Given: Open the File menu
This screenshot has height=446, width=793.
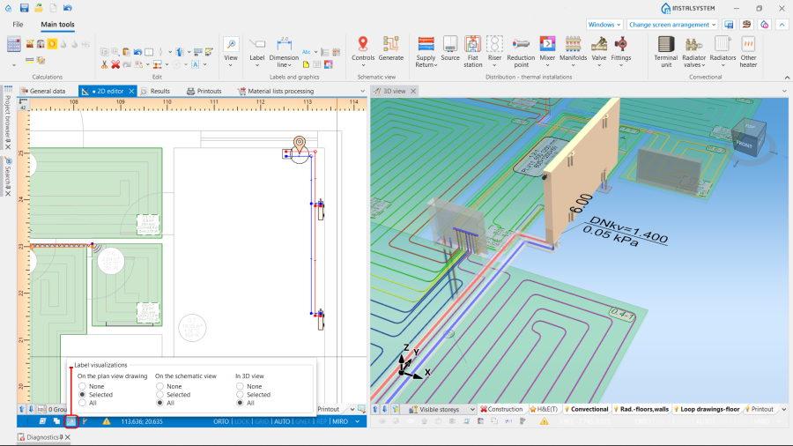Looking at the screenshot, I should (18, 25).
